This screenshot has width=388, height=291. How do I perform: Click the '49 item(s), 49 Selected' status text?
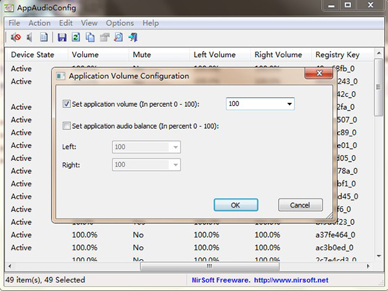45,280
